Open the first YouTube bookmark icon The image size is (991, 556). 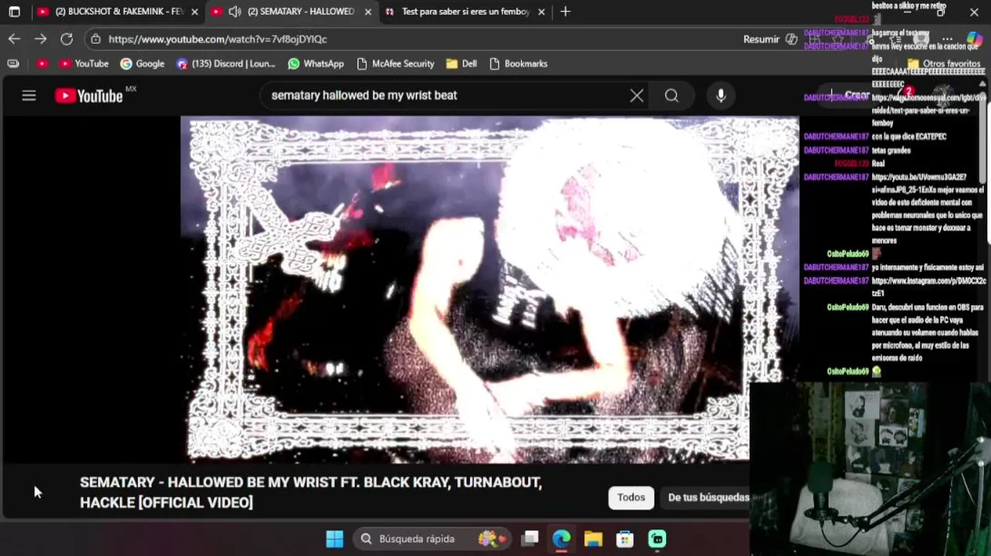pos(42,63)
